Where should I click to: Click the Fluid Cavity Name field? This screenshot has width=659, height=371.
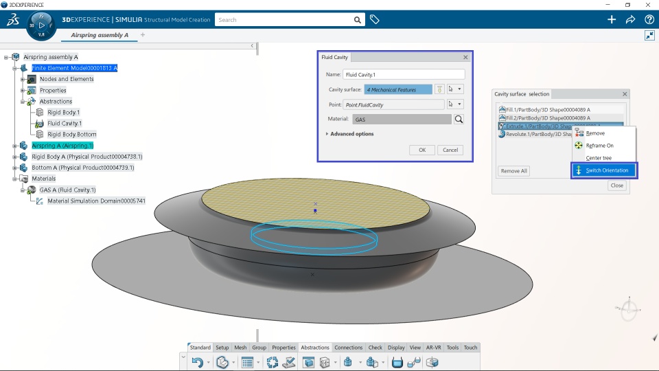click(404, 74)
